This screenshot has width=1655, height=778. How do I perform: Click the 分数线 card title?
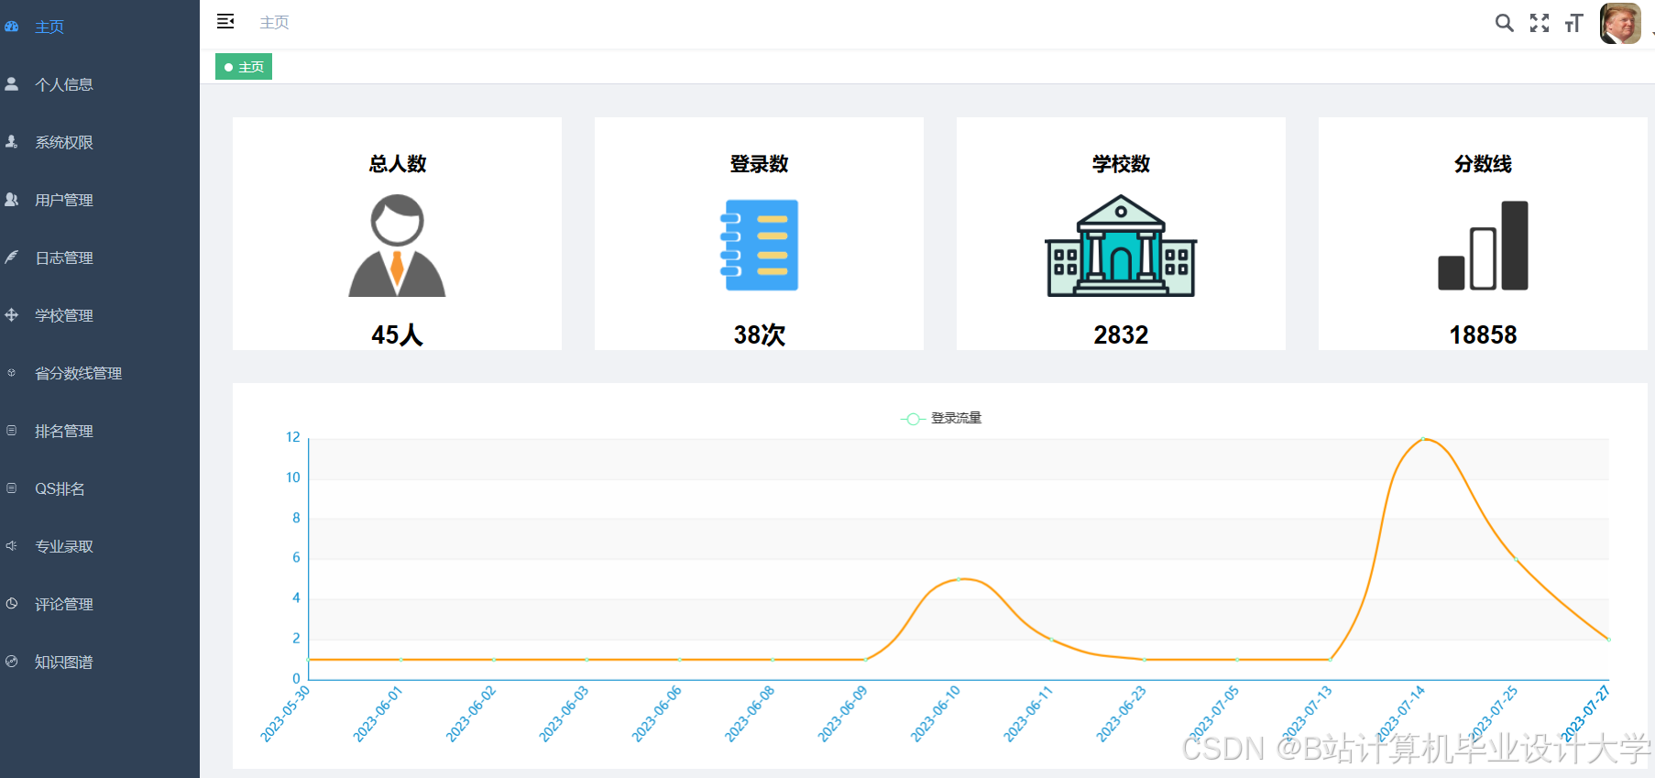[1483, 164]
